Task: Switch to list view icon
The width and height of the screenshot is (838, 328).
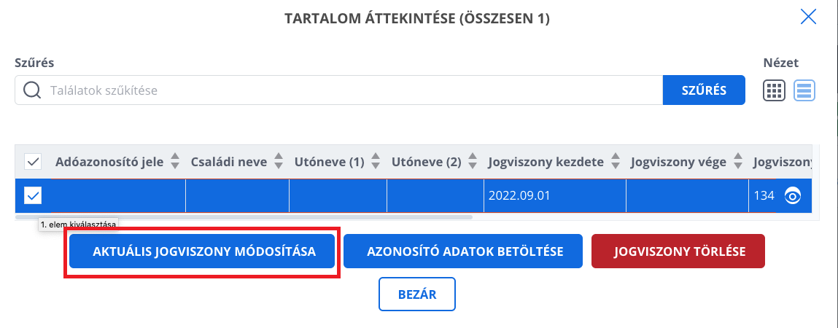Action: tap(804, 90)
